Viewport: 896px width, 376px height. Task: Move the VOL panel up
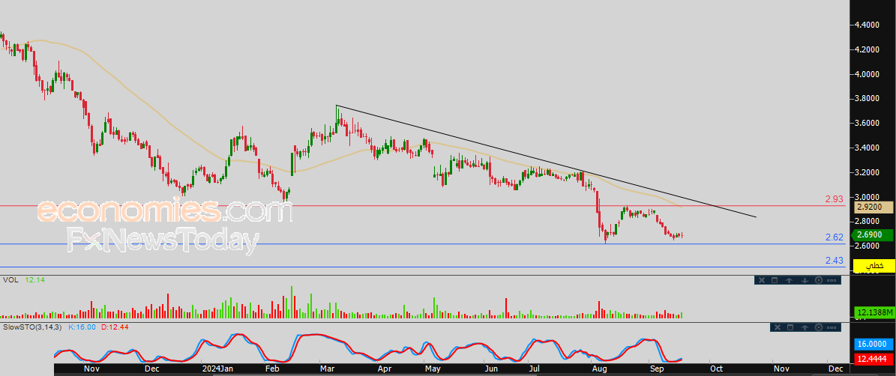click(x=789, y=280)
